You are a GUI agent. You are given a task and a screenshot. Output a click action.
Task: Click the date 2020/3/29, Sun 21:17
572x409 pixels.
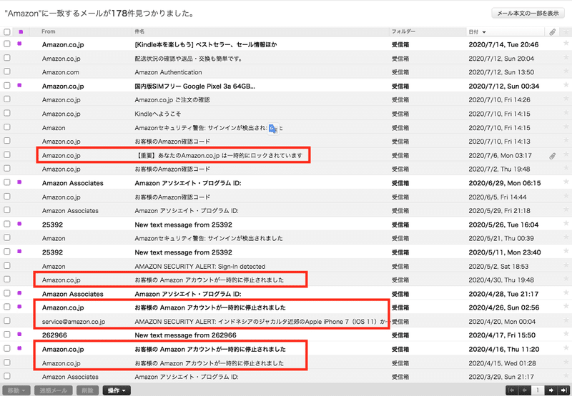click(501, 377)
